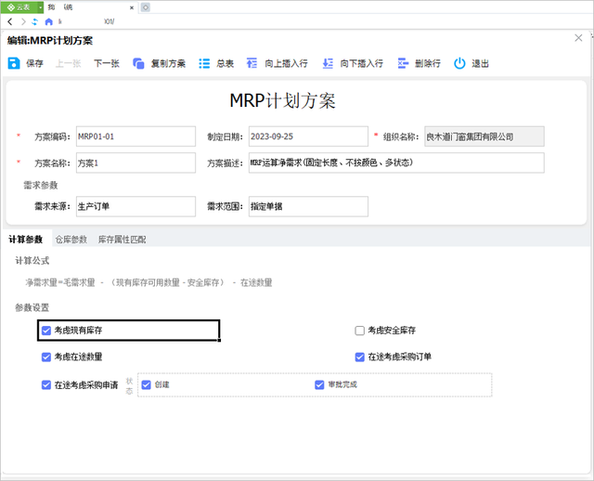
Task: Click the browser forward arrow
Action: [x=23, y=21]
